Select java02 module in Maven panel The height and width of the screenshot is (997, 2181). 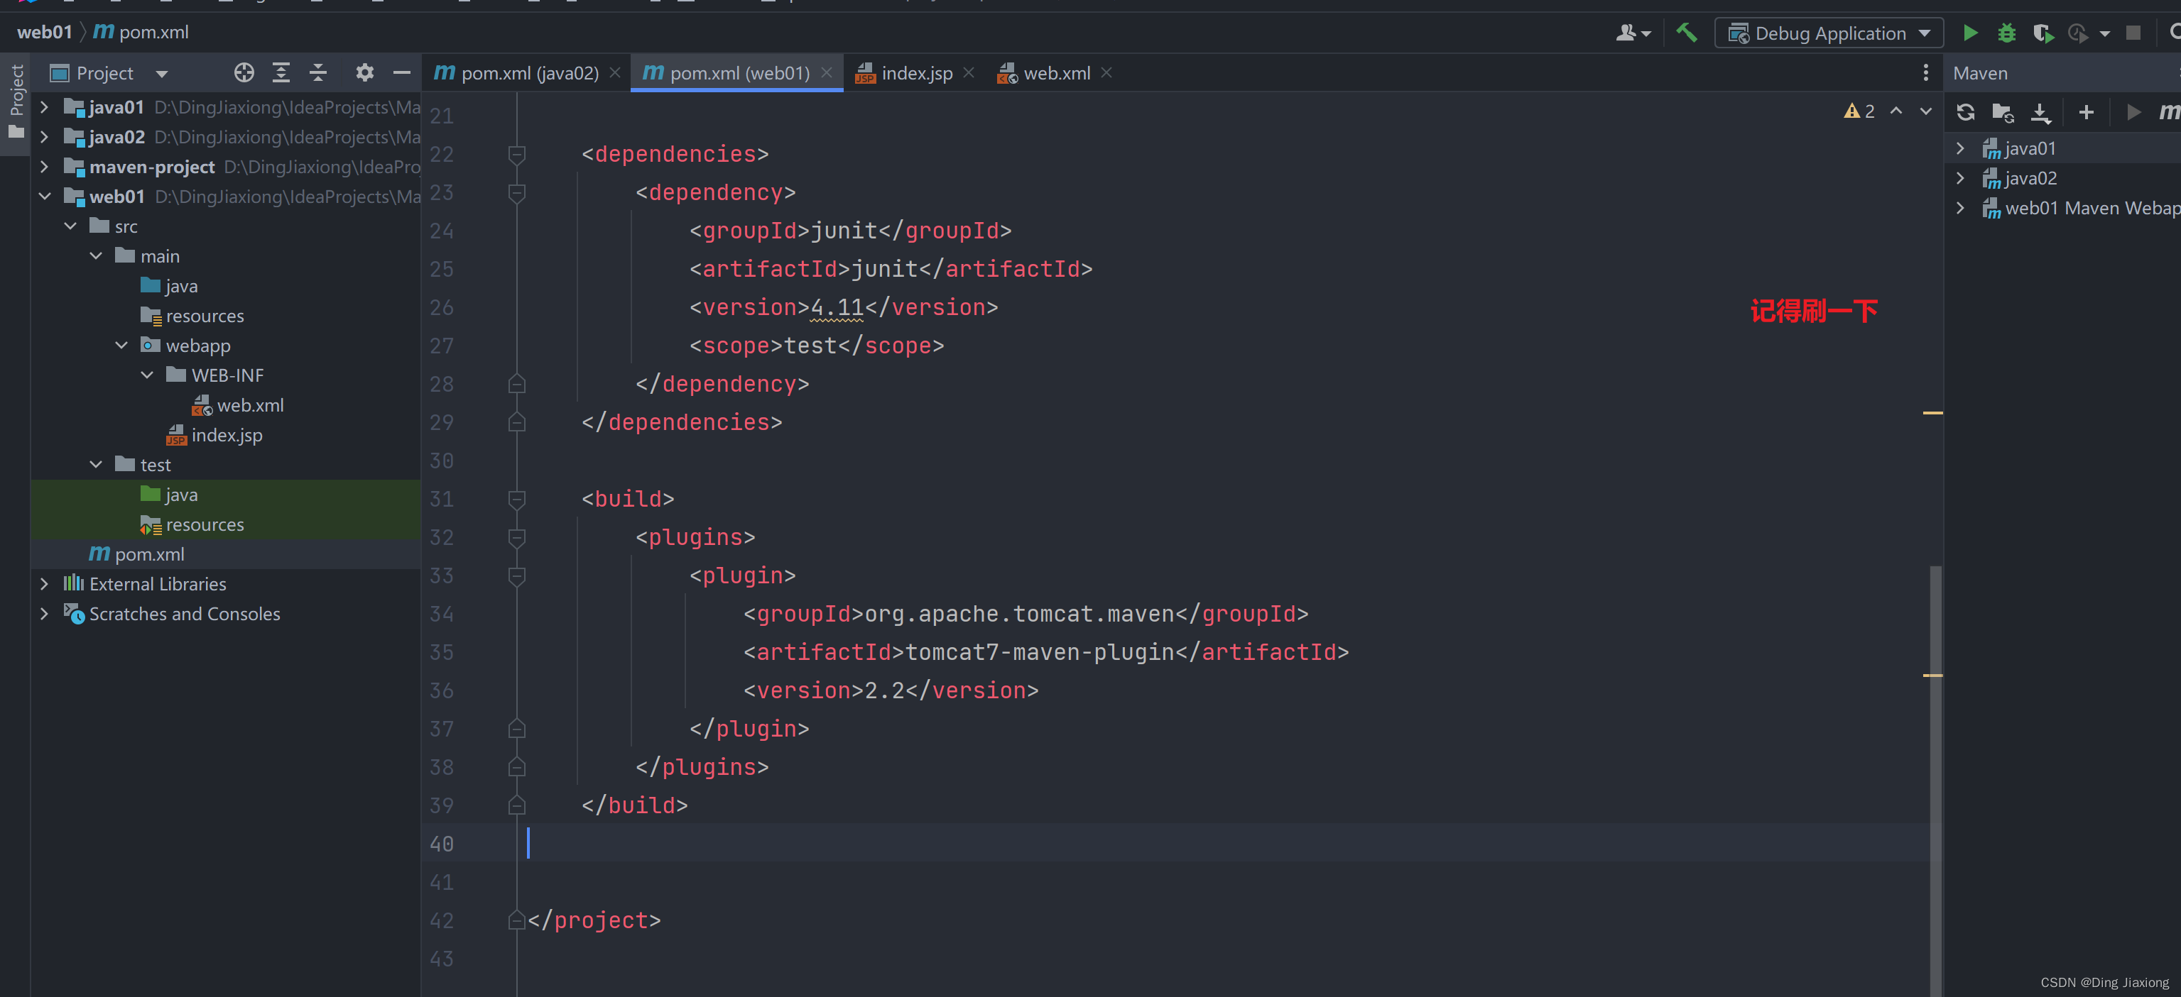[2020, 178]
